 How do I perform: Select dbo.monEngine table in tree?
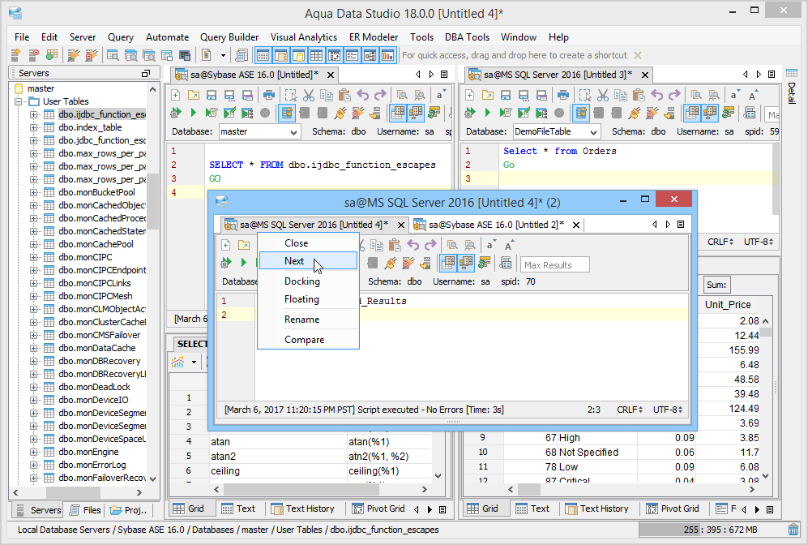pyautogui.click(x=88, y=452)
